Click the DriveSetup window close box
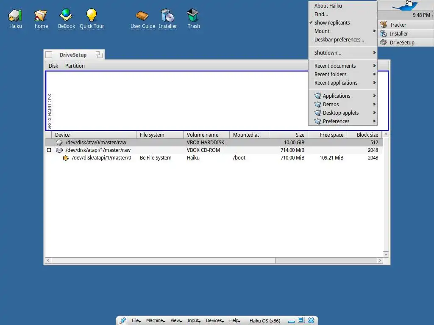 [x=49, y=55]
